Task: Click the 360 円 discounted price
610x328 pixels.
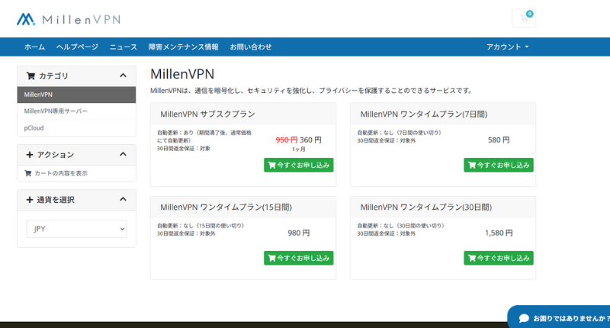Action: 310,140
